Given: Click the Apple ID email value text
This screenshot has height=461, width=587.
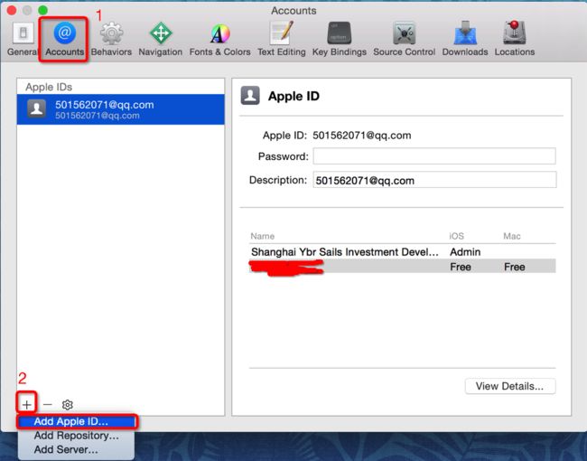Looking at the screenshot, I should 361,136.
